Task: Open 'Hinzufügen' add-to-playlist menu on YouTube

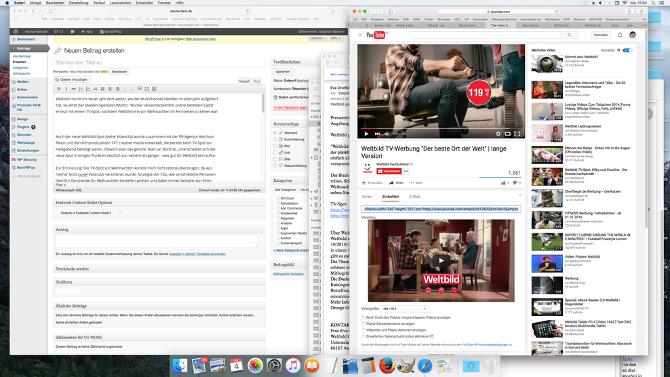Action: pyautogui.click(x=372, y=183)
